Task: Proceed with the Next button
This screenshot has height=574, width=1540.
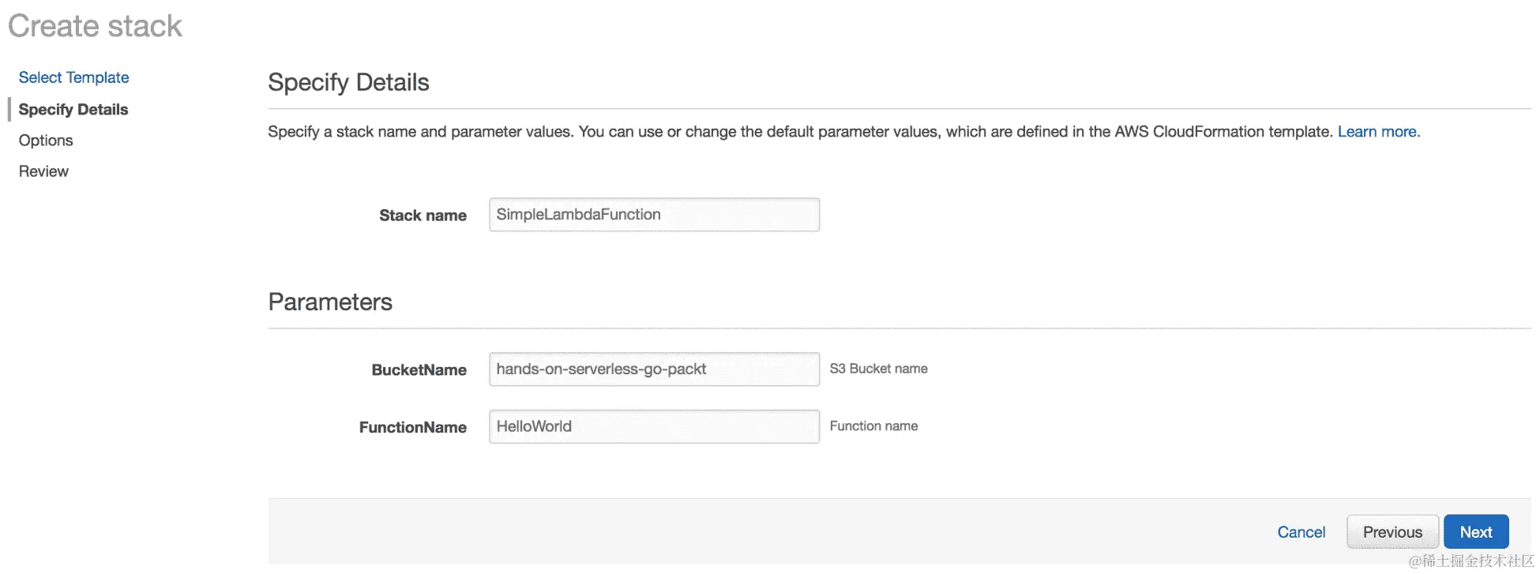Action: 1475,532
